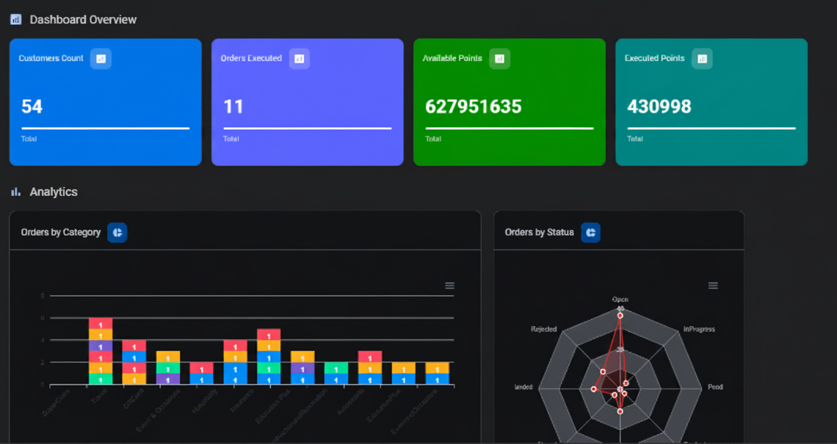Viewport: 837px width, 444px height.
Task: Click the InProgress label on the radar chart
Action: coord(700,329)
